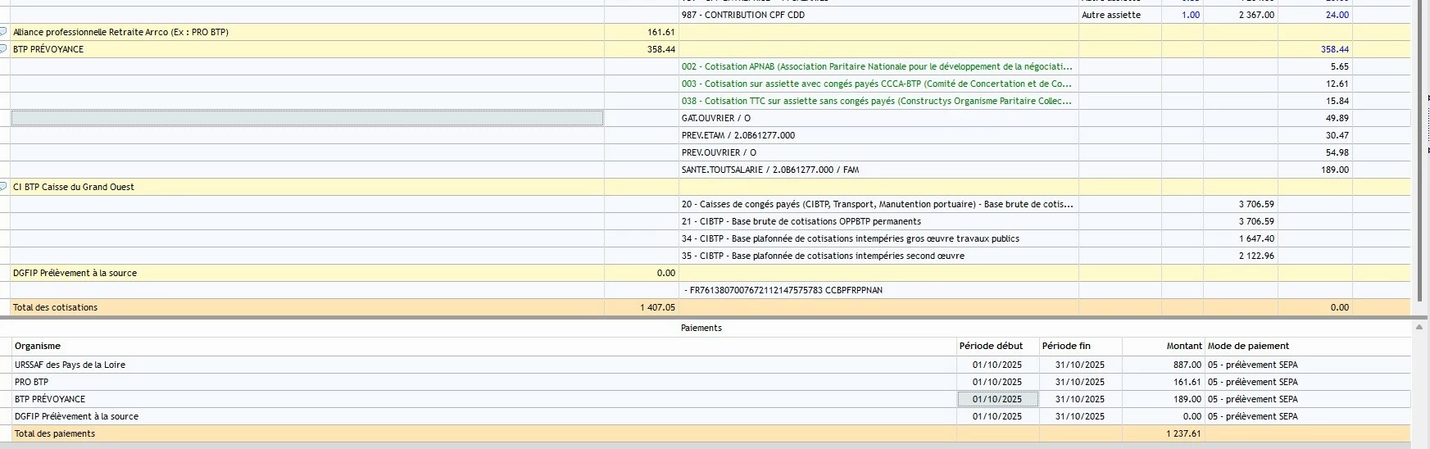Click the GAT.OUVRIER / O line
Viewport: 1430px width, 449px height.
click(x=715, y=118)
